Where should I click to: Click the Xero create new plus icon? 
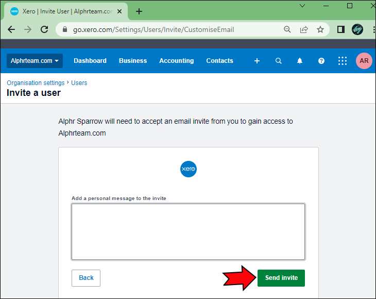tap(257, 61)
